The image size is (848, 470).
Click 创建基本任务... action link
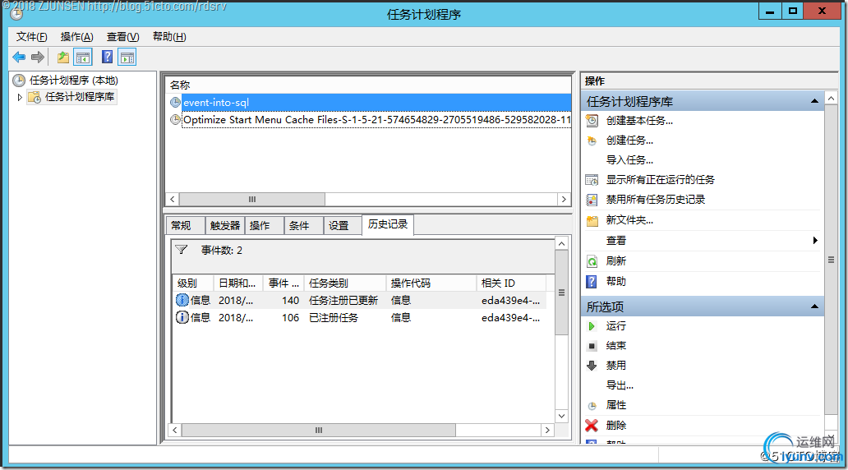pos(639,121)
